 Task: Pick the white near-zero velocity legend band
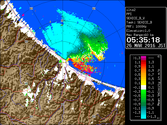click(144, 87)
